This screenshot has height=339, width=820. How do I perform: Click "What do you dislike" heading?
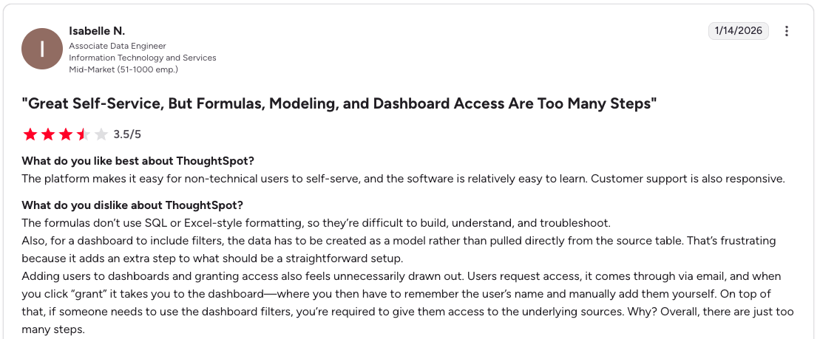point(132,205)
